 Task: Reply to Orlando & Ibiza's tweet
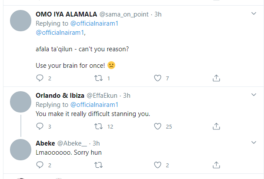tap(40, 126)
